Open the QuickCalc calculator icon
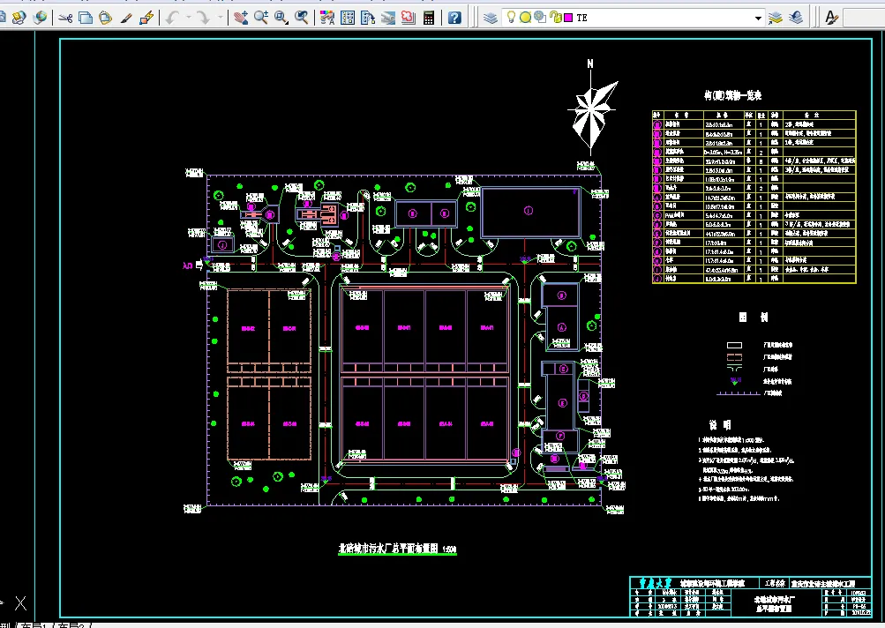This screenshot has width=885, height=628. pos(429,18)
